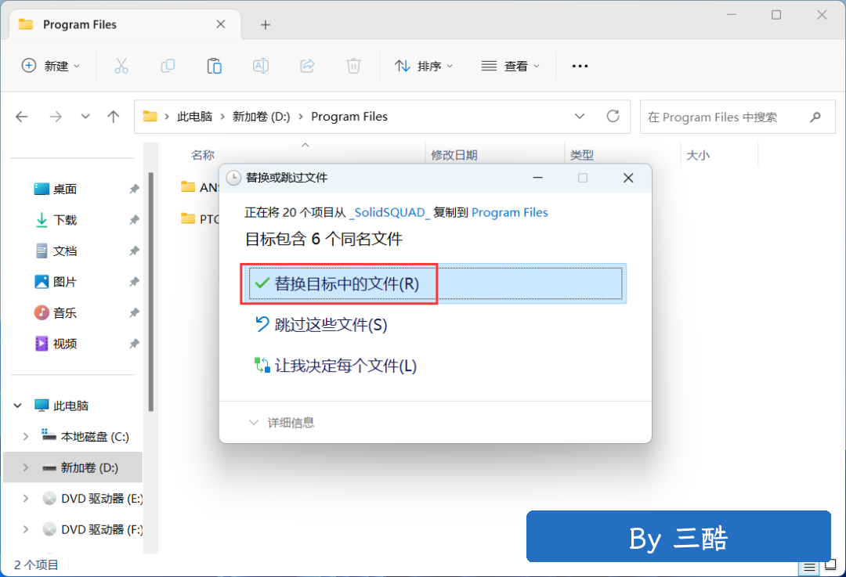Unpin 文档 using its pin icon

pos(135,251)
